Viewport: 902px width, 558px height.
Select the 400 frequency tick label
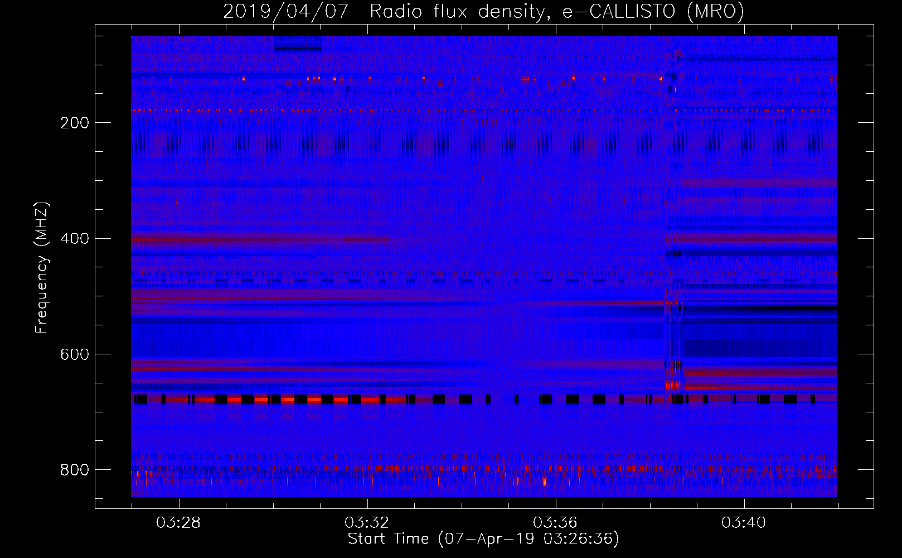click(75, 239)
